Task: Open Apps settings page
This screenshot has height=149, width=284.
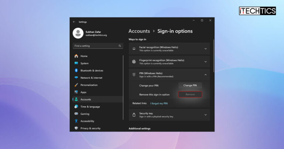Action: coord(98,92)
